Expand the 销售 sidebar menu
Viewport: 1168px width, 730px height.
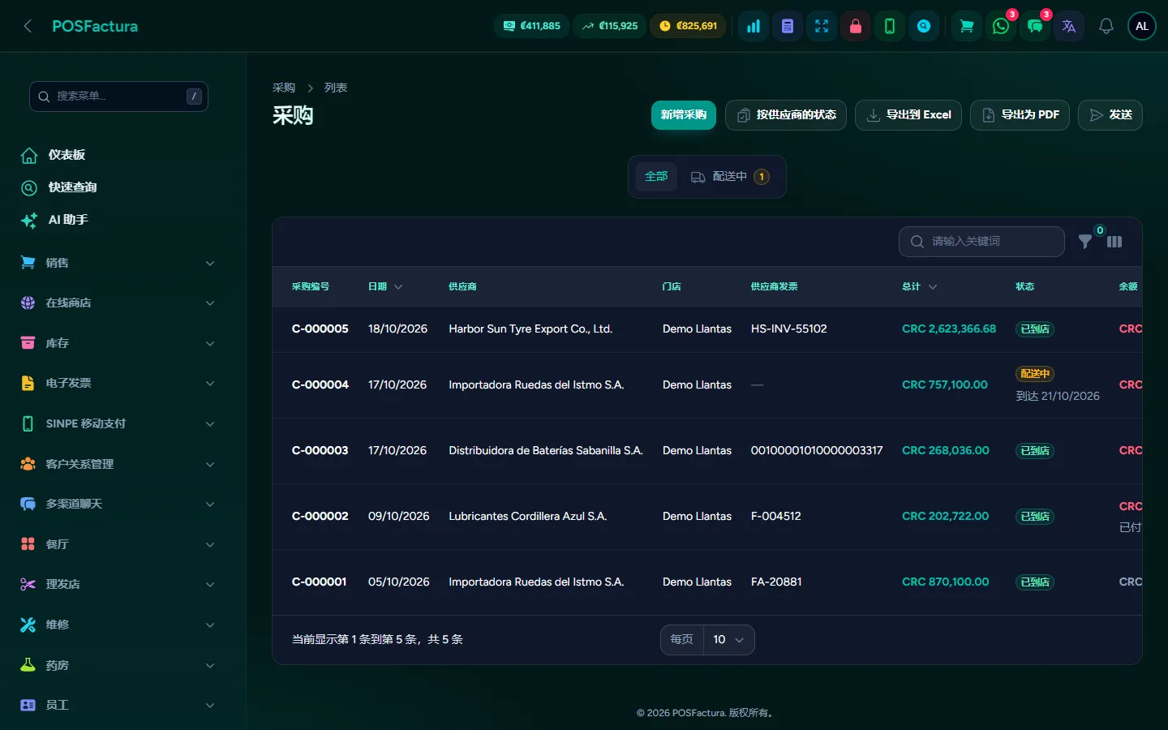click(x=118, y=263)
